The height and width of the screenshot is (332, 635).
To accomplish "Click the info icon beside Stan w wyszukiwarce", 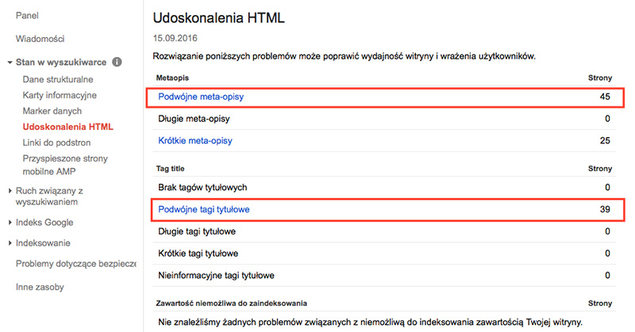I will tap(117, 62).
